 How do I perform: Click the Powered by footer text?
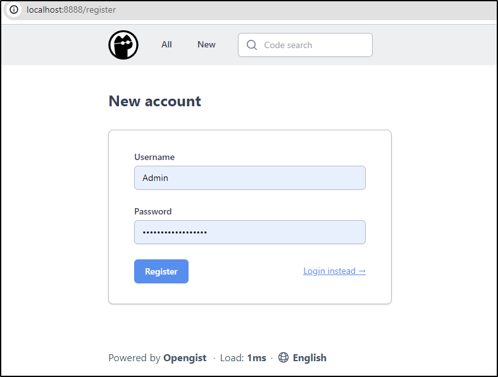click(134, 358)
